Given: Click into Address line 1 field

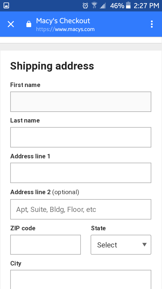Looking at the screenshot, I should [x=81, y=173].
